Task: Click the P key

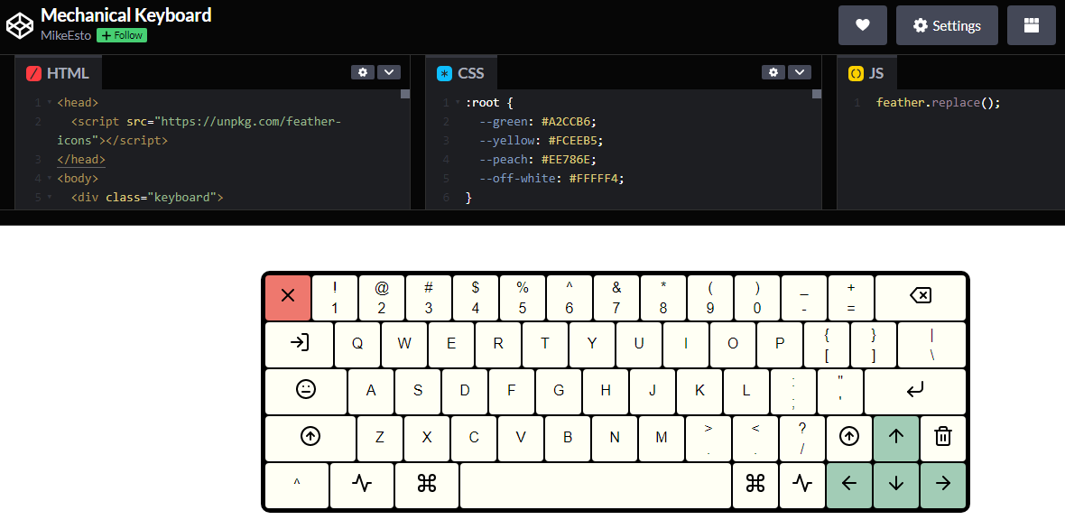Action: click(780, 344)
